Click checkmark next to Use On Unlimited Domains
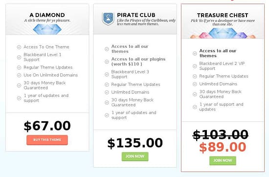 point(19,75)
